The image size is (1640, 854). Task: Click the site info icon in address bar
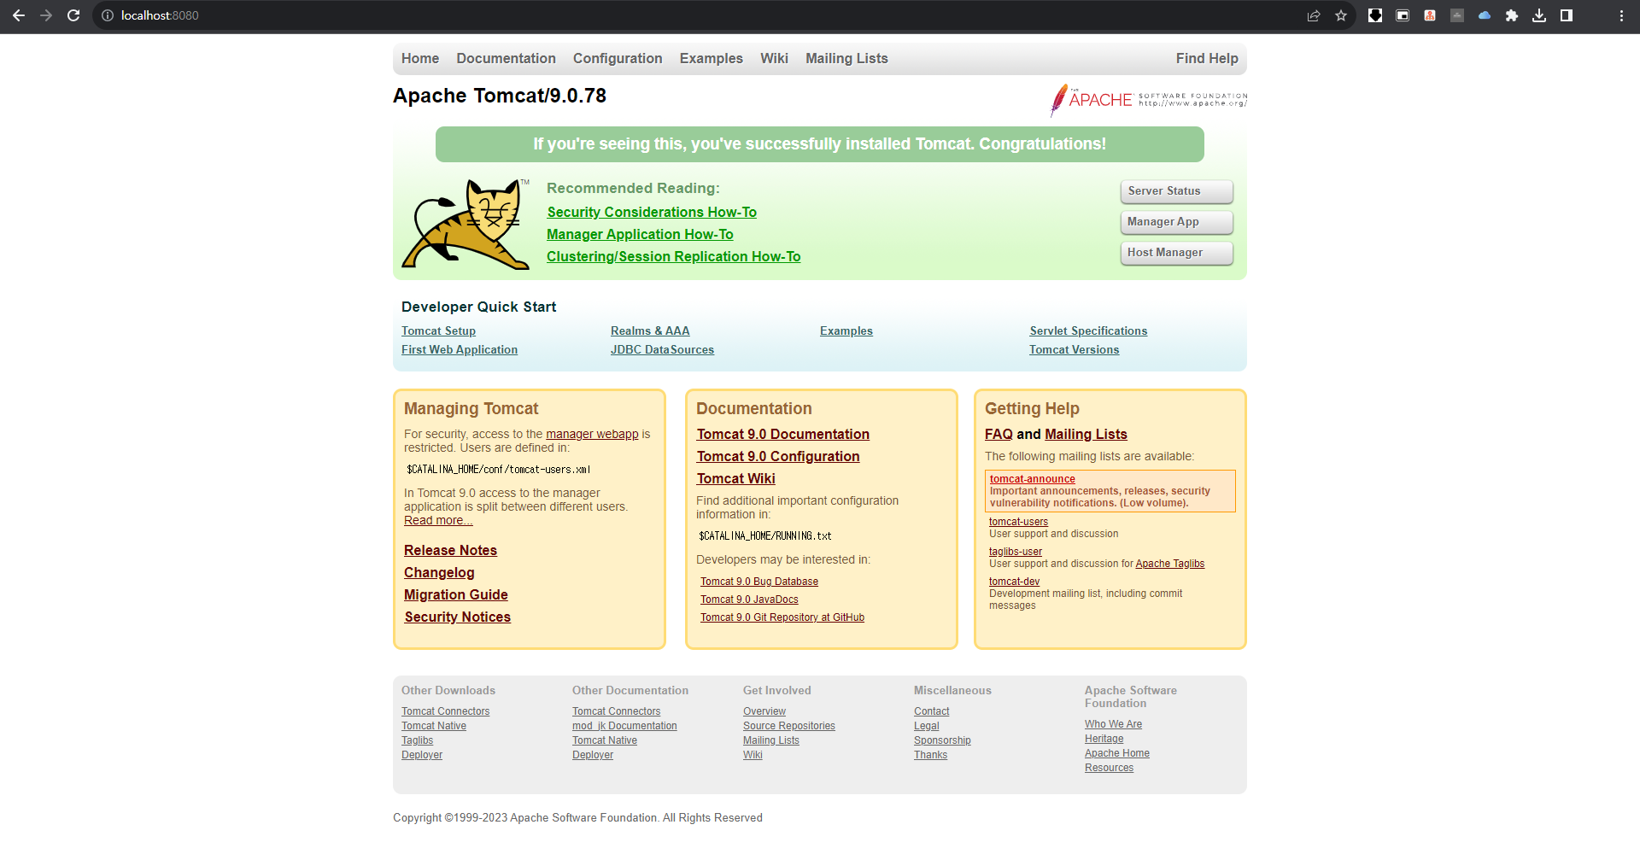108,15
